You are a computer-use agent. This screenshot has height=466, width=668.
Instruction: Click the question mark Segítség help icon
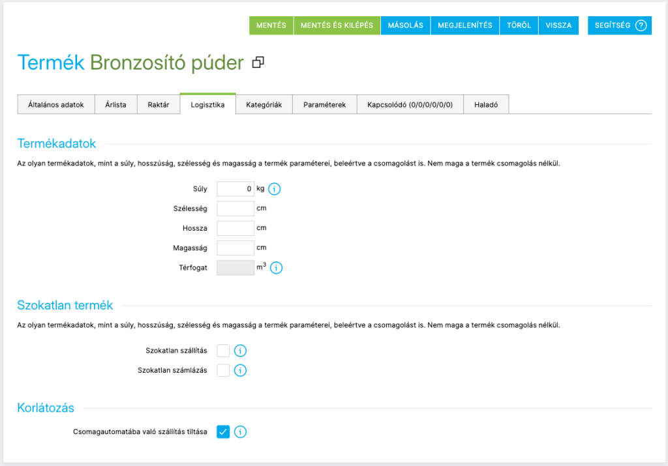click(x=641, y=25)
